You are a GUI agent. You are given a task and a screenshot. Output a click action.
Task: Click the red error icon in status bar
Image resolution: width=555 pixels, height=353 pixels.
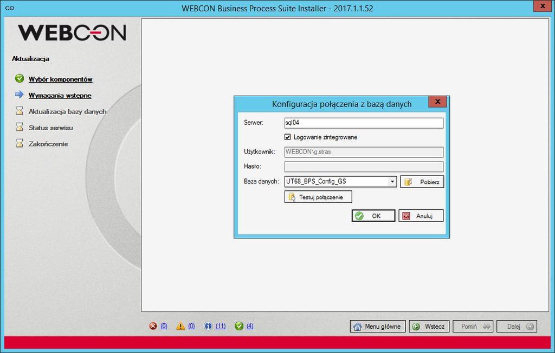(x=153, y=326)
